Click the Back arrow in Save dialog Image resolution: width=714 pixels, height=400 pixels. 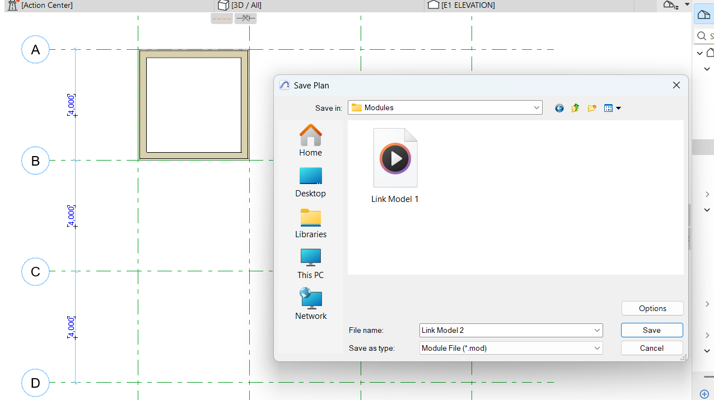tap(559, 108)
